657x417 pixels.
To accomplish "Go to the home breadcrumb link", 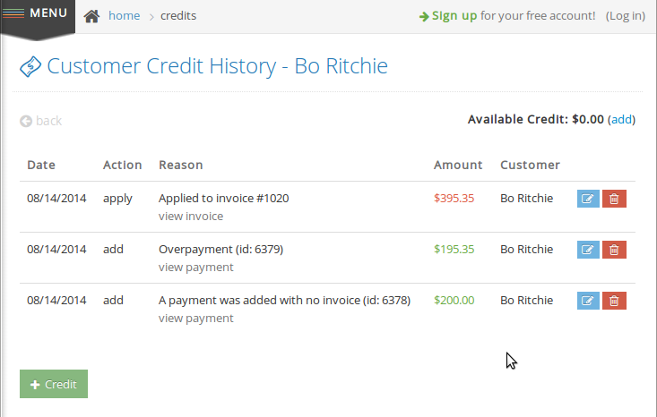I will (x=124, y=16).
